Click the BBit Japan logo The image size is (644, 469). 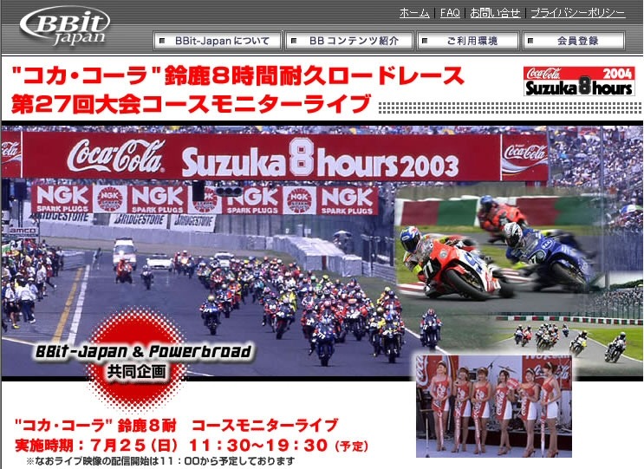click(x=65, y=26)
